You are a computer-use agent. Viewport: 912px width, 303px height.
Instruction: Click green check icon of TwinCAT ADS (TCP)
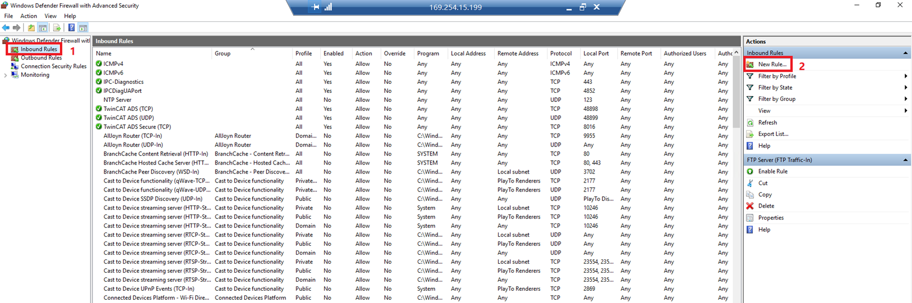pos(98,109)
